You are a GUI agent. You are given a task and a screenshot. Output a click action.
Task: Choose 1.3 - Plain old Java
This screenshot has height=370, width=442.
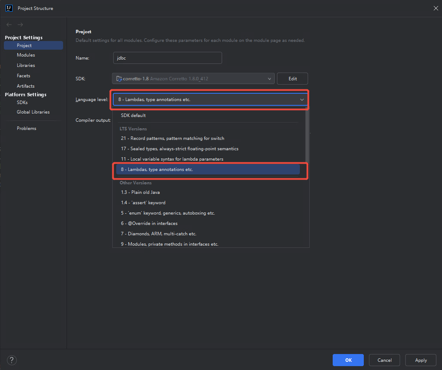(208, 192)
